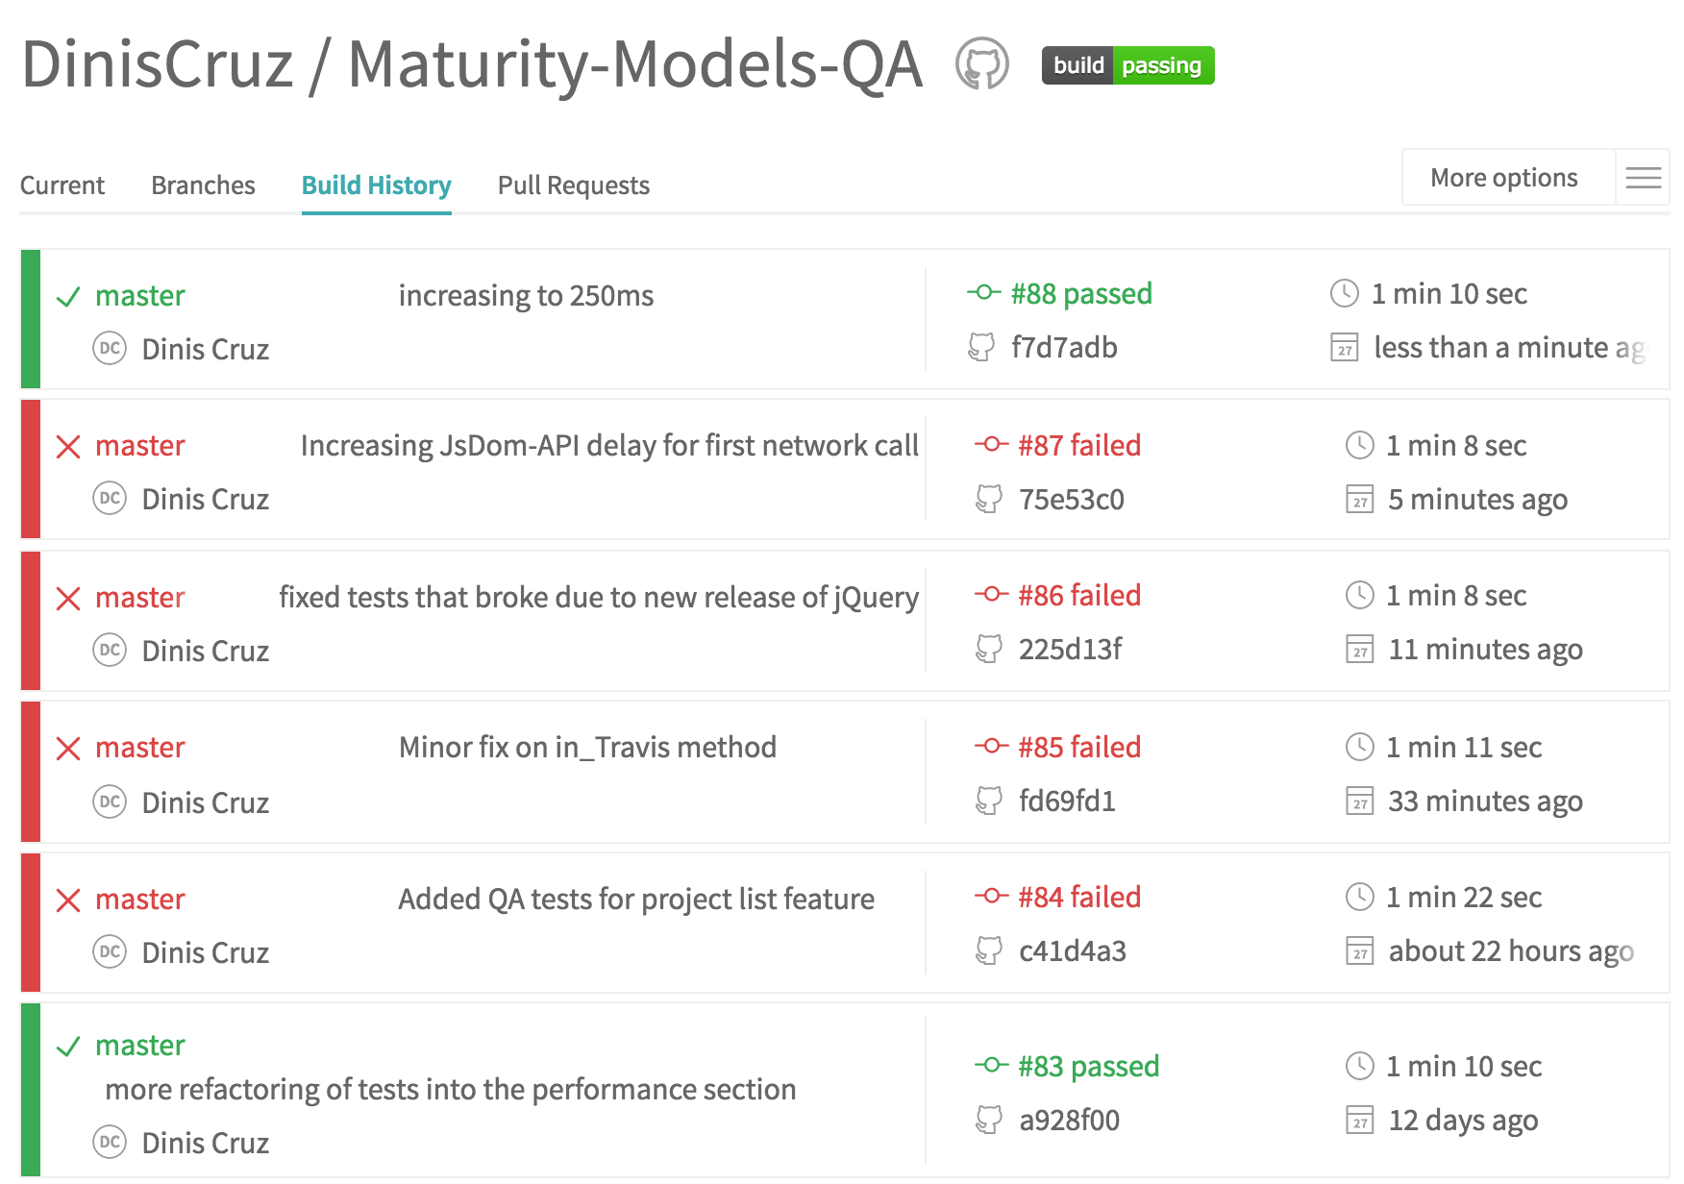
Task: Click the green status bar of build #83
Action: point(31,1090)
